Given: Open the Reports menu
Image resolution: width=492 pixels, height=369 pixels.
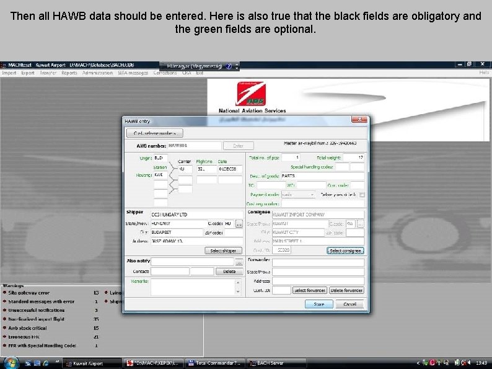Looking at the screenshot, I should tap(69, 73).
